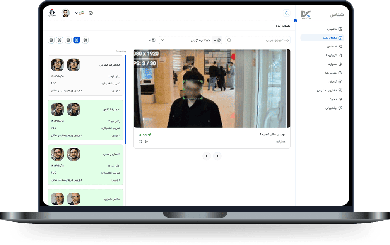
Task: Click the blue scrollbar of events list
Action: pos(126,96)
